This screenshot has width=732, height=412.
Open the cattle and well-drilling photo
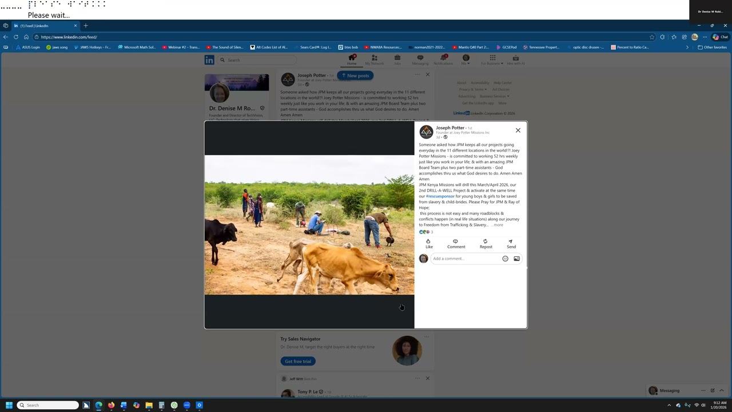pyautogui.click(x=309, y=225)
